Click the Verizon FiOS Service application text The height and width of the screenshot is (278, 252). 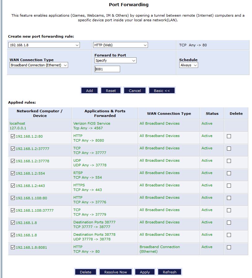tap(92, 123)
